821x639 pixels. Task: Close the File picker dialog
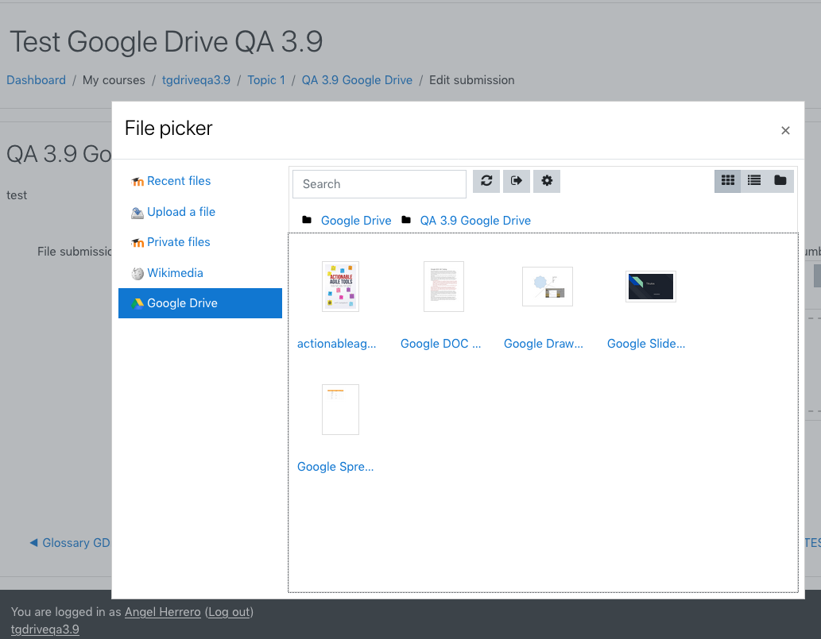(785, 131)
